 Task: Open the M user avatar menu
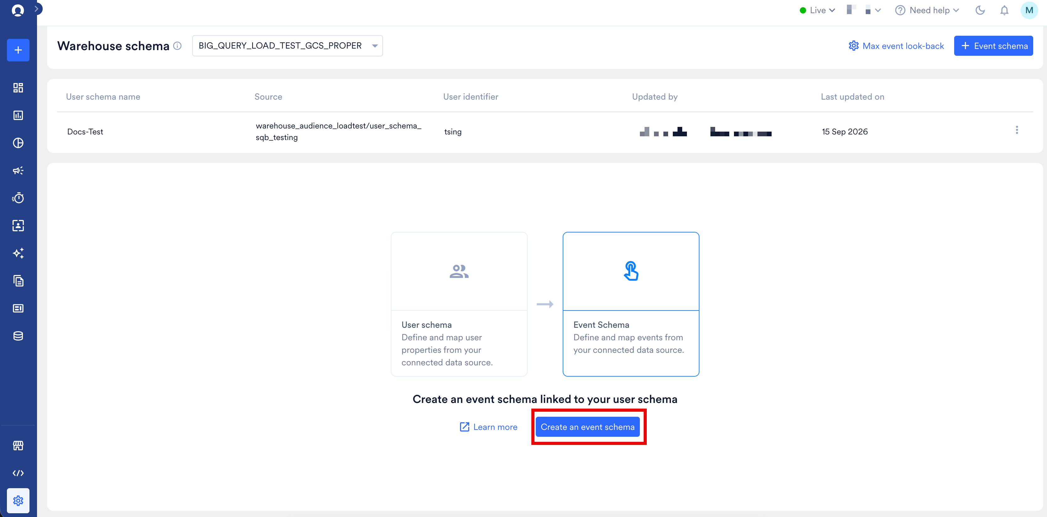point(1029,10)
